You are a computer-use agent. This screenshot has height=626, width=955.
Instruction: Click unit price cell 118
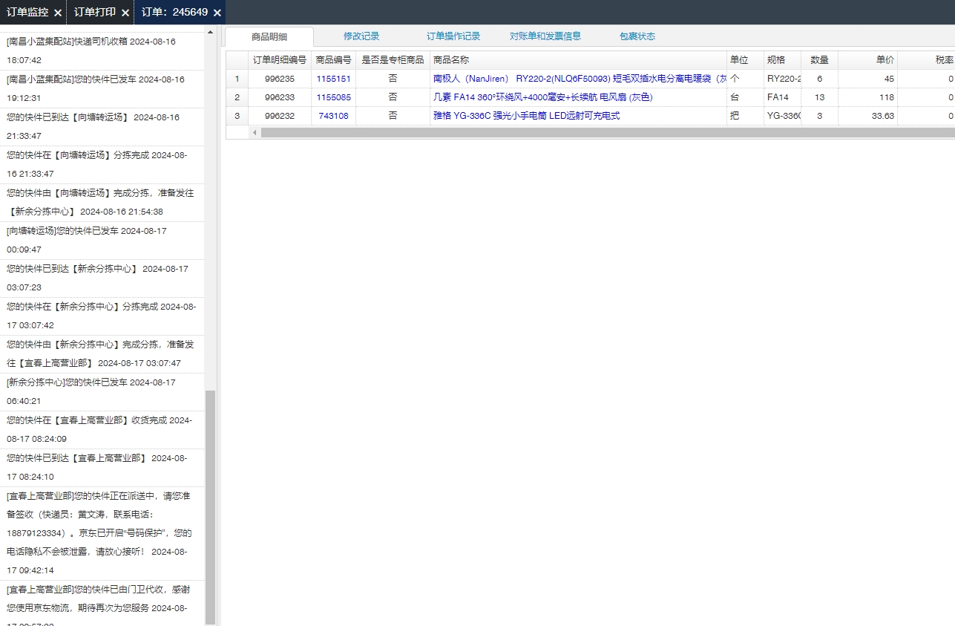(867, 97)
